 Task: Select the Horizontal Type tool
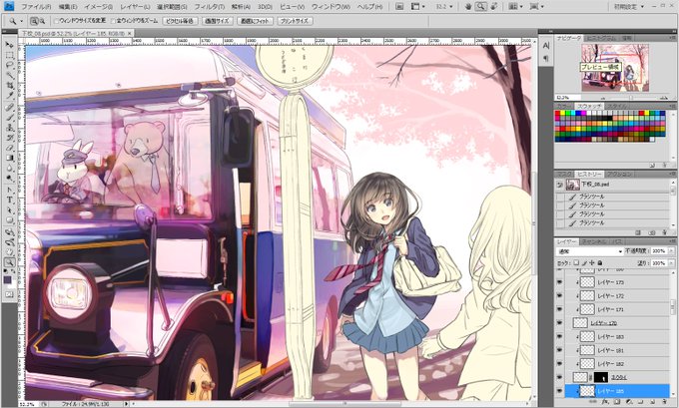(10, 200)
